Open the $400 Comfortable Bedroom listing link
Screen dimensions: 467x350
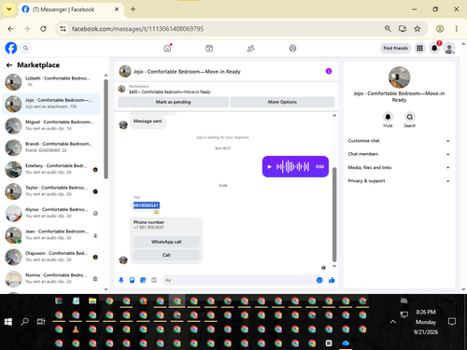(170, 91)
